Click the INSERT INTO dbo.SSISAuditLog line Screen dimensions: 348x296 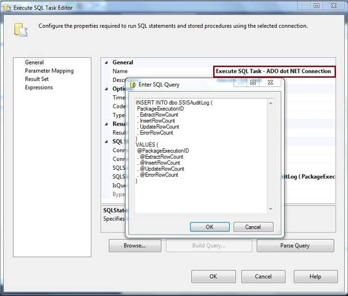pyautogui.click(x=174, y=103)
